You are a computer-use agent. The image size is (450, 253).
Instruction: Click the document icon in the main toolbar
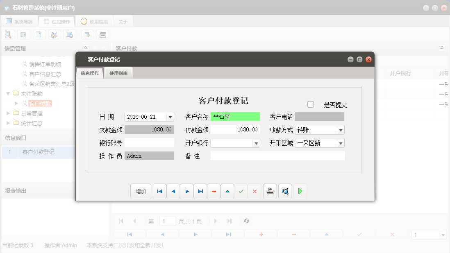click(x=39, y=34)
